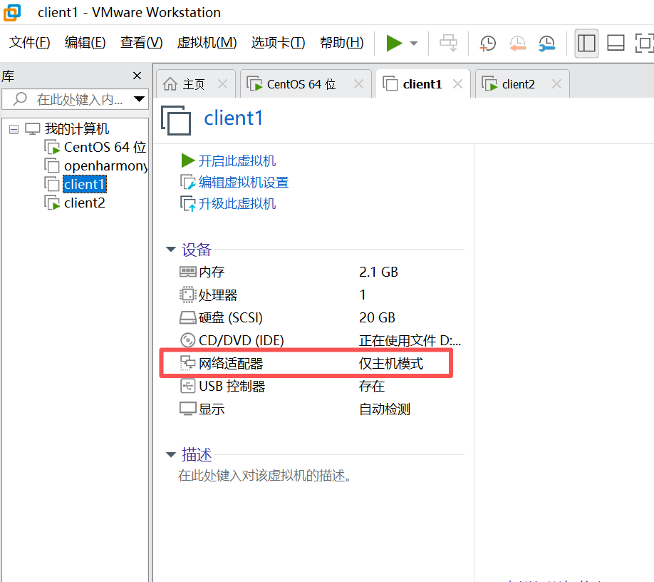Click the network adapter icon

[187, 363]
